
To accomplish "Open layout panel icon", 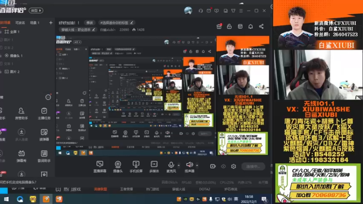I will pyautogui.click(x=240, y=26).
